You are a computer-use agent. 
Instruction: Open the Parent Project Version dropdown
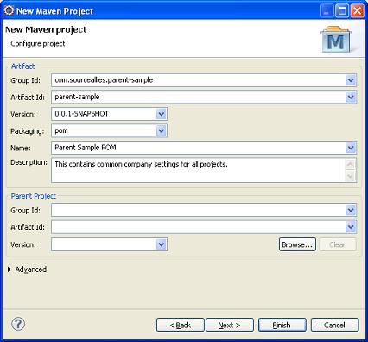tap(162, 244)
